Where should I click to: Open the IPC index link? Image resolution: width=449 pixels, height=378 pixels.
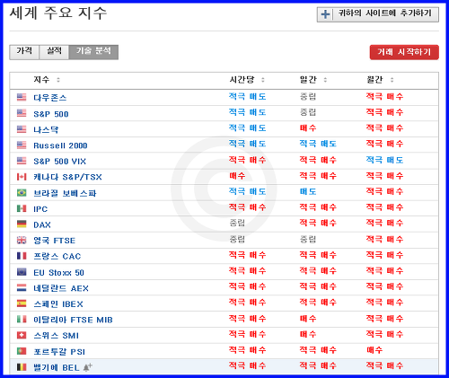pyautogui.click(x=40, y=209)
